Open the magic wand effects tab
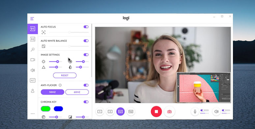Viewport: 255px width, 129px height. click(33, 50)
